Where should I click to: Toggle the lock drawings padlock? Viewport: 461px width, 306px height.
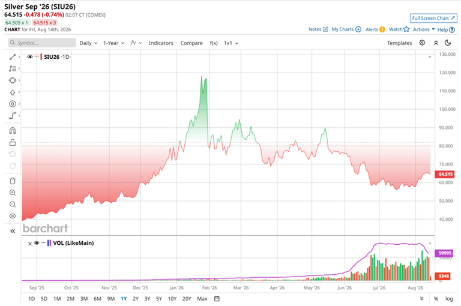tap(13, 142)
